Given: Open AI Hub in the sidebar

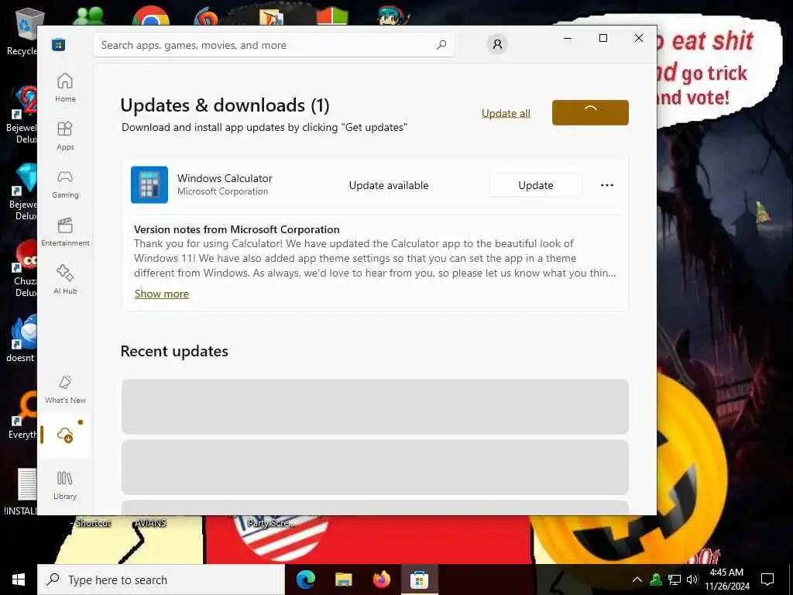Looking at the screenshot, I should pyautogui.click(x=65, y=280).
